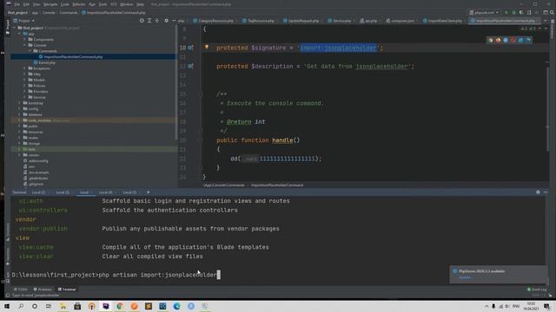Show the hidden editor tabs dropdown

coord(545,21)
